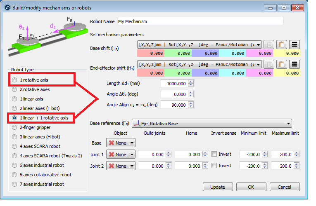Open the Base shift orientation format dropdown
316x206 pixels.
(199, 44)
